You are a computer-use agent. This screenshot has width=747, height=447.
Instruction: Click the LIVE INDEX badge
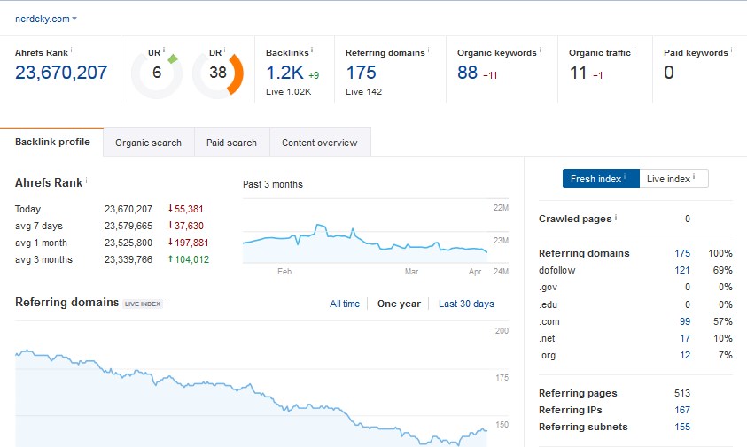click(143, 304)
